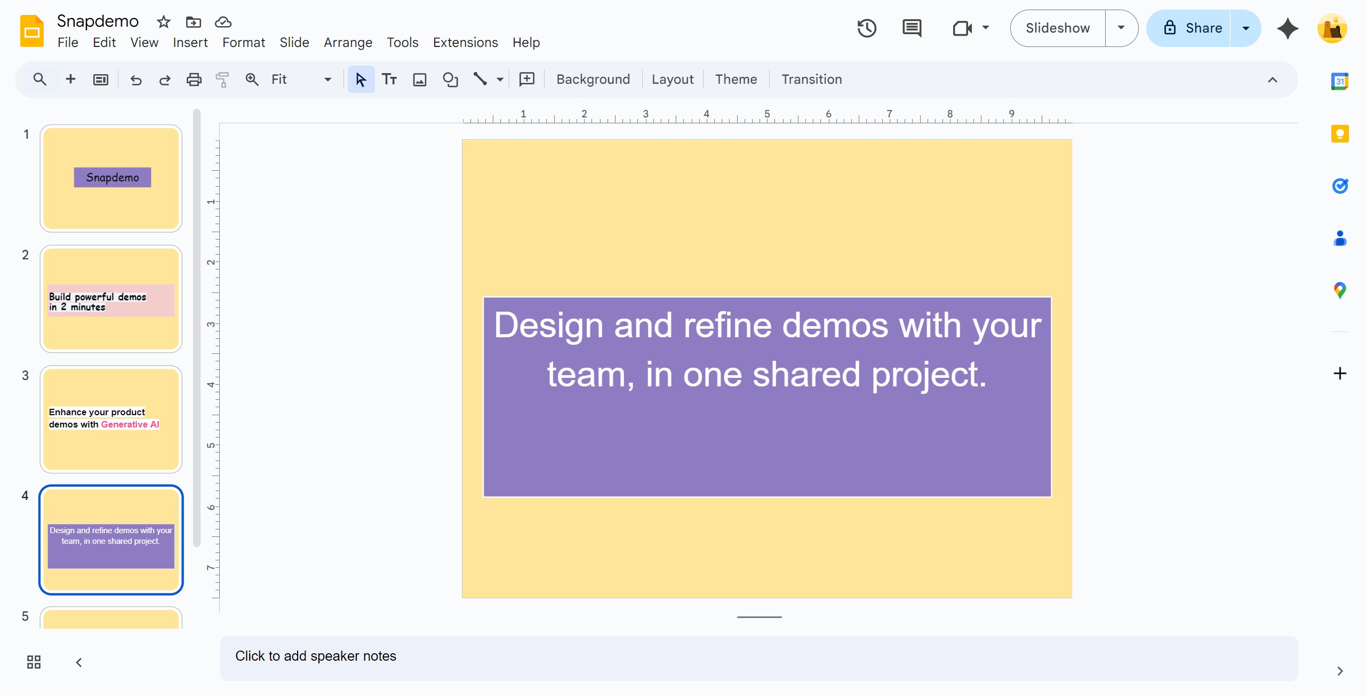Screen dimensions: 1366x697
Task: Add a new slide with plus icon
Action: tap(70, 79)
